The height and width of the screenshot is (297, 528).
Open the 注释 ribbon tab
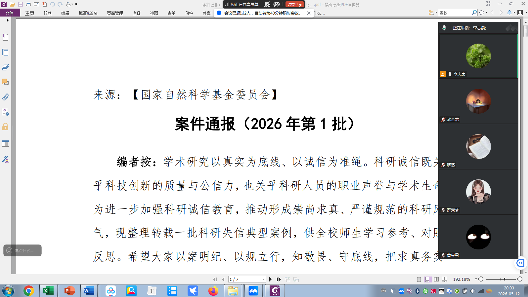tap(136, 13)
